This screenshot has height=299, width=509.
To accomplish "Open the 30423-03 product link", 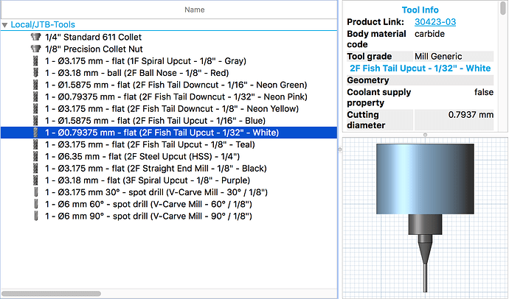I will point(435,21).
